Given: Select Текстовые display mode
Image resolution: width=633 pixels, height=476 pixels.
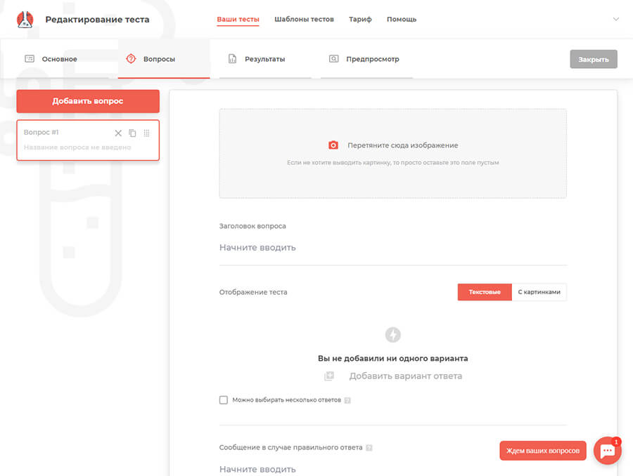Looking at the screenshot, I should coord(485,292).
